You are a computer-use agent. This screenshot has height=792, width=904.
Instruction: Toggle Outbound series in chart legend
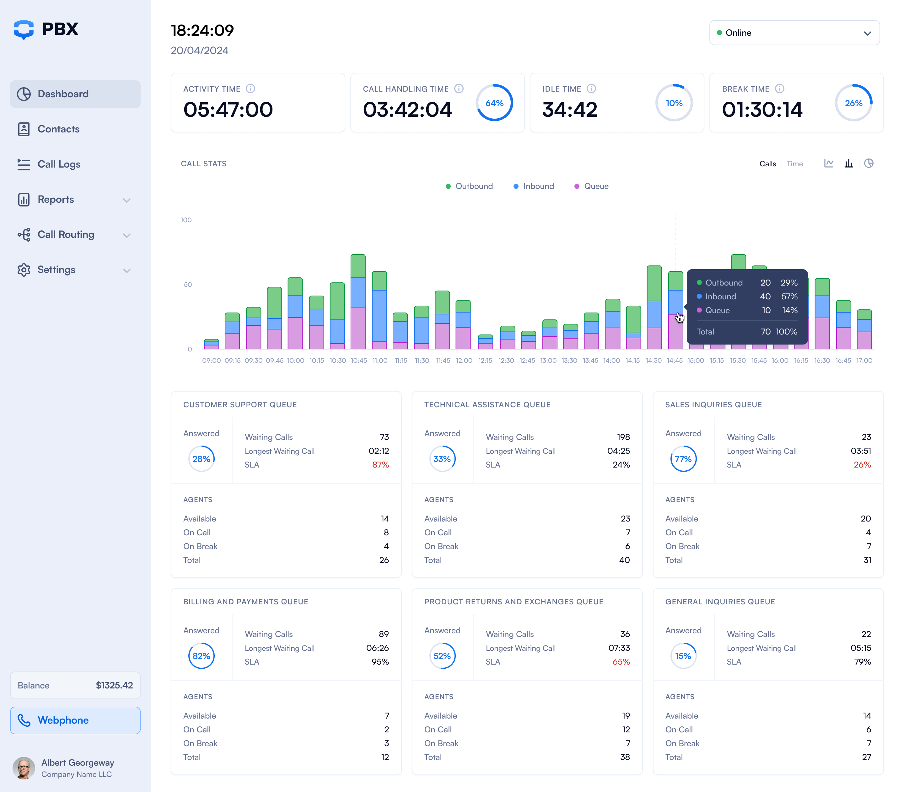click(469, 186)
